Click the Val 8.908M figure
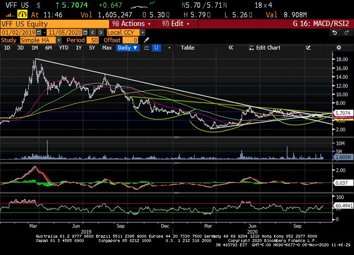The width and height of the screenshot is (354, 255). click(x=286, y=15)
